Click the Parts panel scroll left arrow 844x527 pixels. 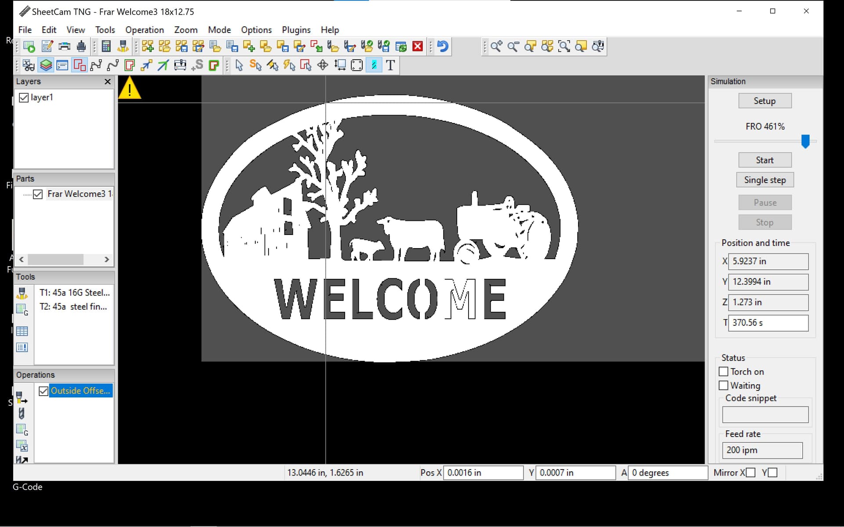click(22, 260)
